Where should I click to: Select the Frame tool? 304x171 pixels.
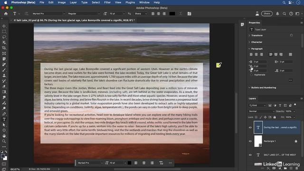(x=4, y=53)
